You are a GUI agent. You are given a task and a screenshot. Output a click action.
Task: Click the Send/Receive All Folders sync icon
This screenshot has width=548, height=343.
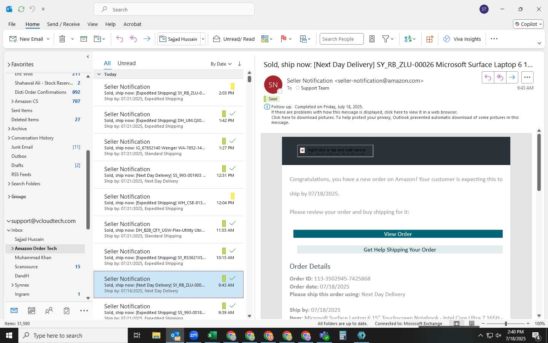click(x=21, y=9)
